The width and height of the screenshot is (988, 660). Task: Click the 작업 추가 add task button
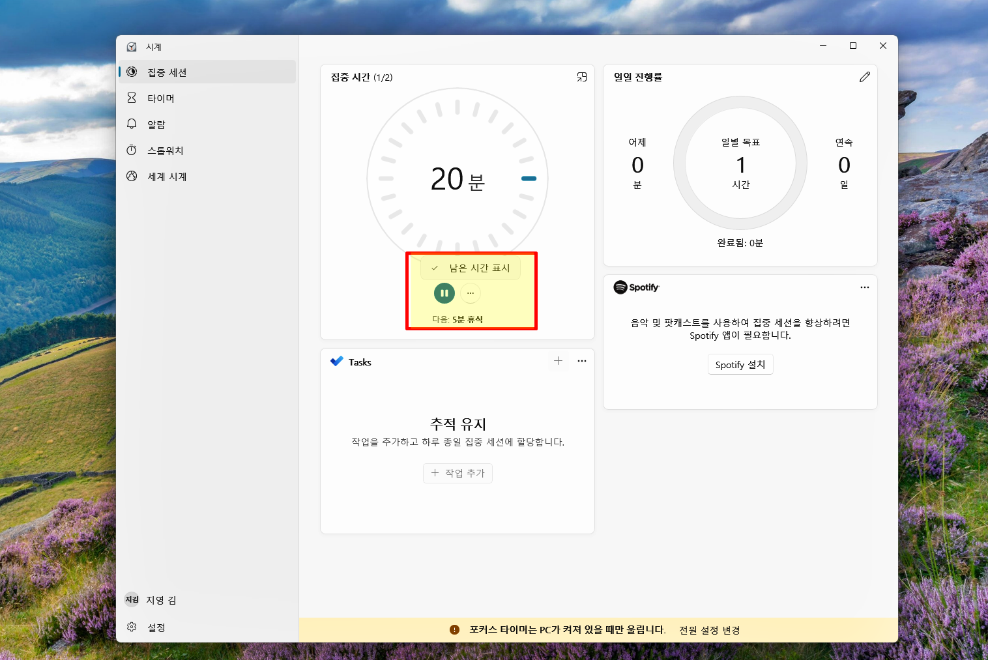click(x=458, y=473)
